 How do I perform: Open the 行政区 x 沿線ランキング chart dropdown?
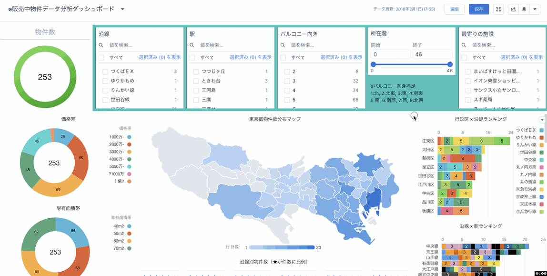point(542,120)
